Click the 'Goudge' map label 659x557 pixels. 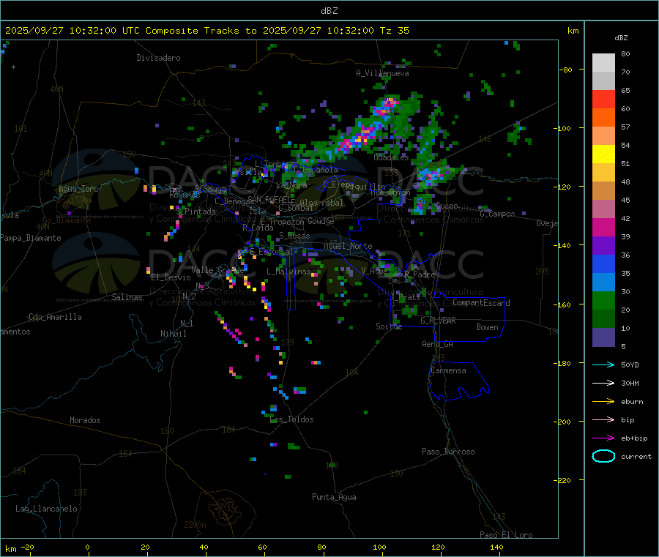(321, 221)
